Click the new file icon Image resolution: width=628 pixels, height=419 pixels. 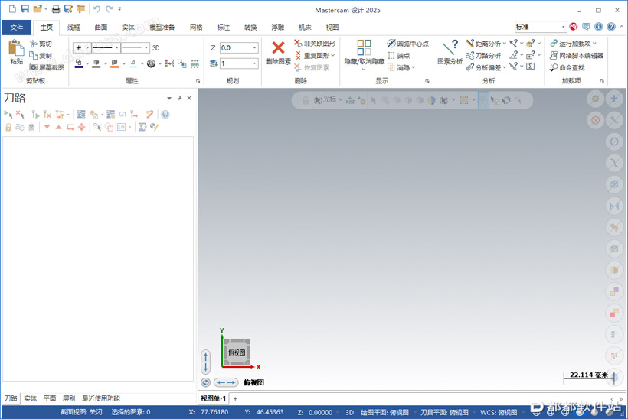coord(12,8)
